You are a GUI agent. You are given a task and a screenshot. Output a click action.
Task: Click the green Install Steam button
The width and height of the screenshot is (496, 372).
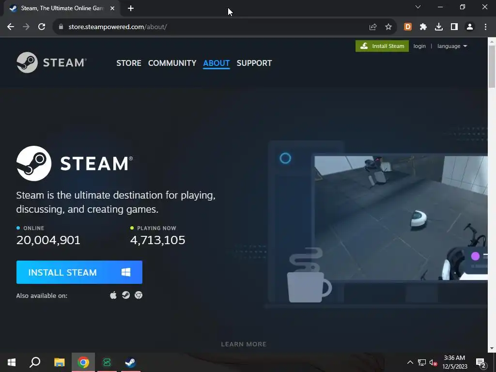click(x=382, y=46)
